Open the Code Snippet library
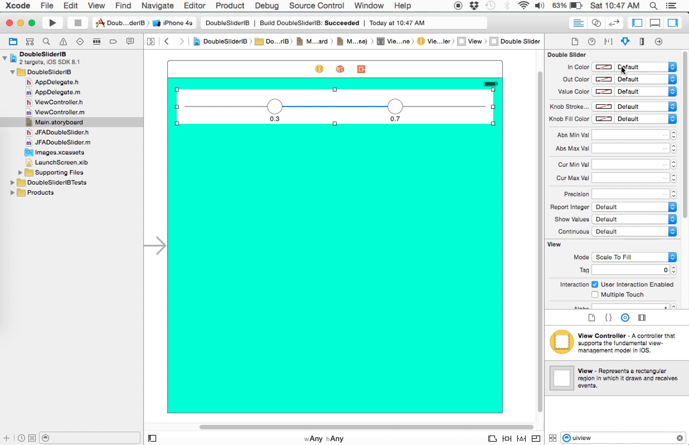 pos(608,318)
